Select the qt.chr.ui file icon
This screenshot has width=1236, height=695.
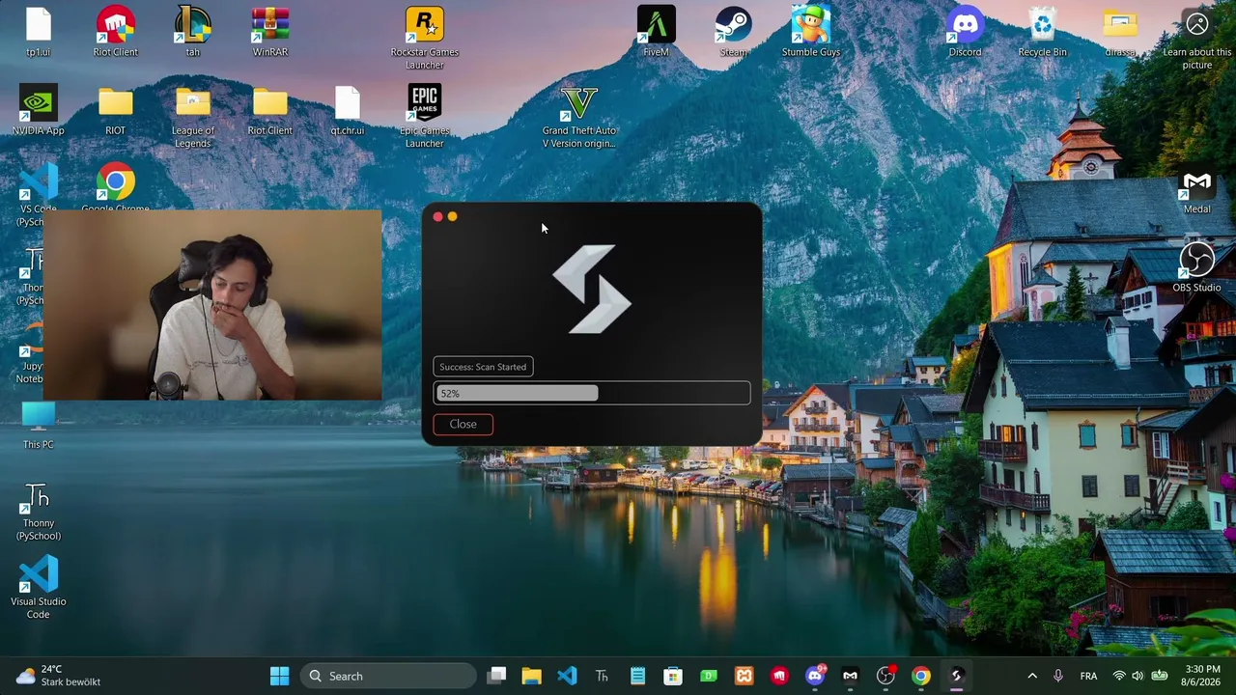[348, 110]
